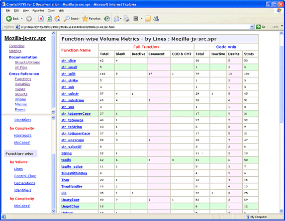The image size is (285, 221).
Task: Open All Files documentation link
Action: (21, 68)
